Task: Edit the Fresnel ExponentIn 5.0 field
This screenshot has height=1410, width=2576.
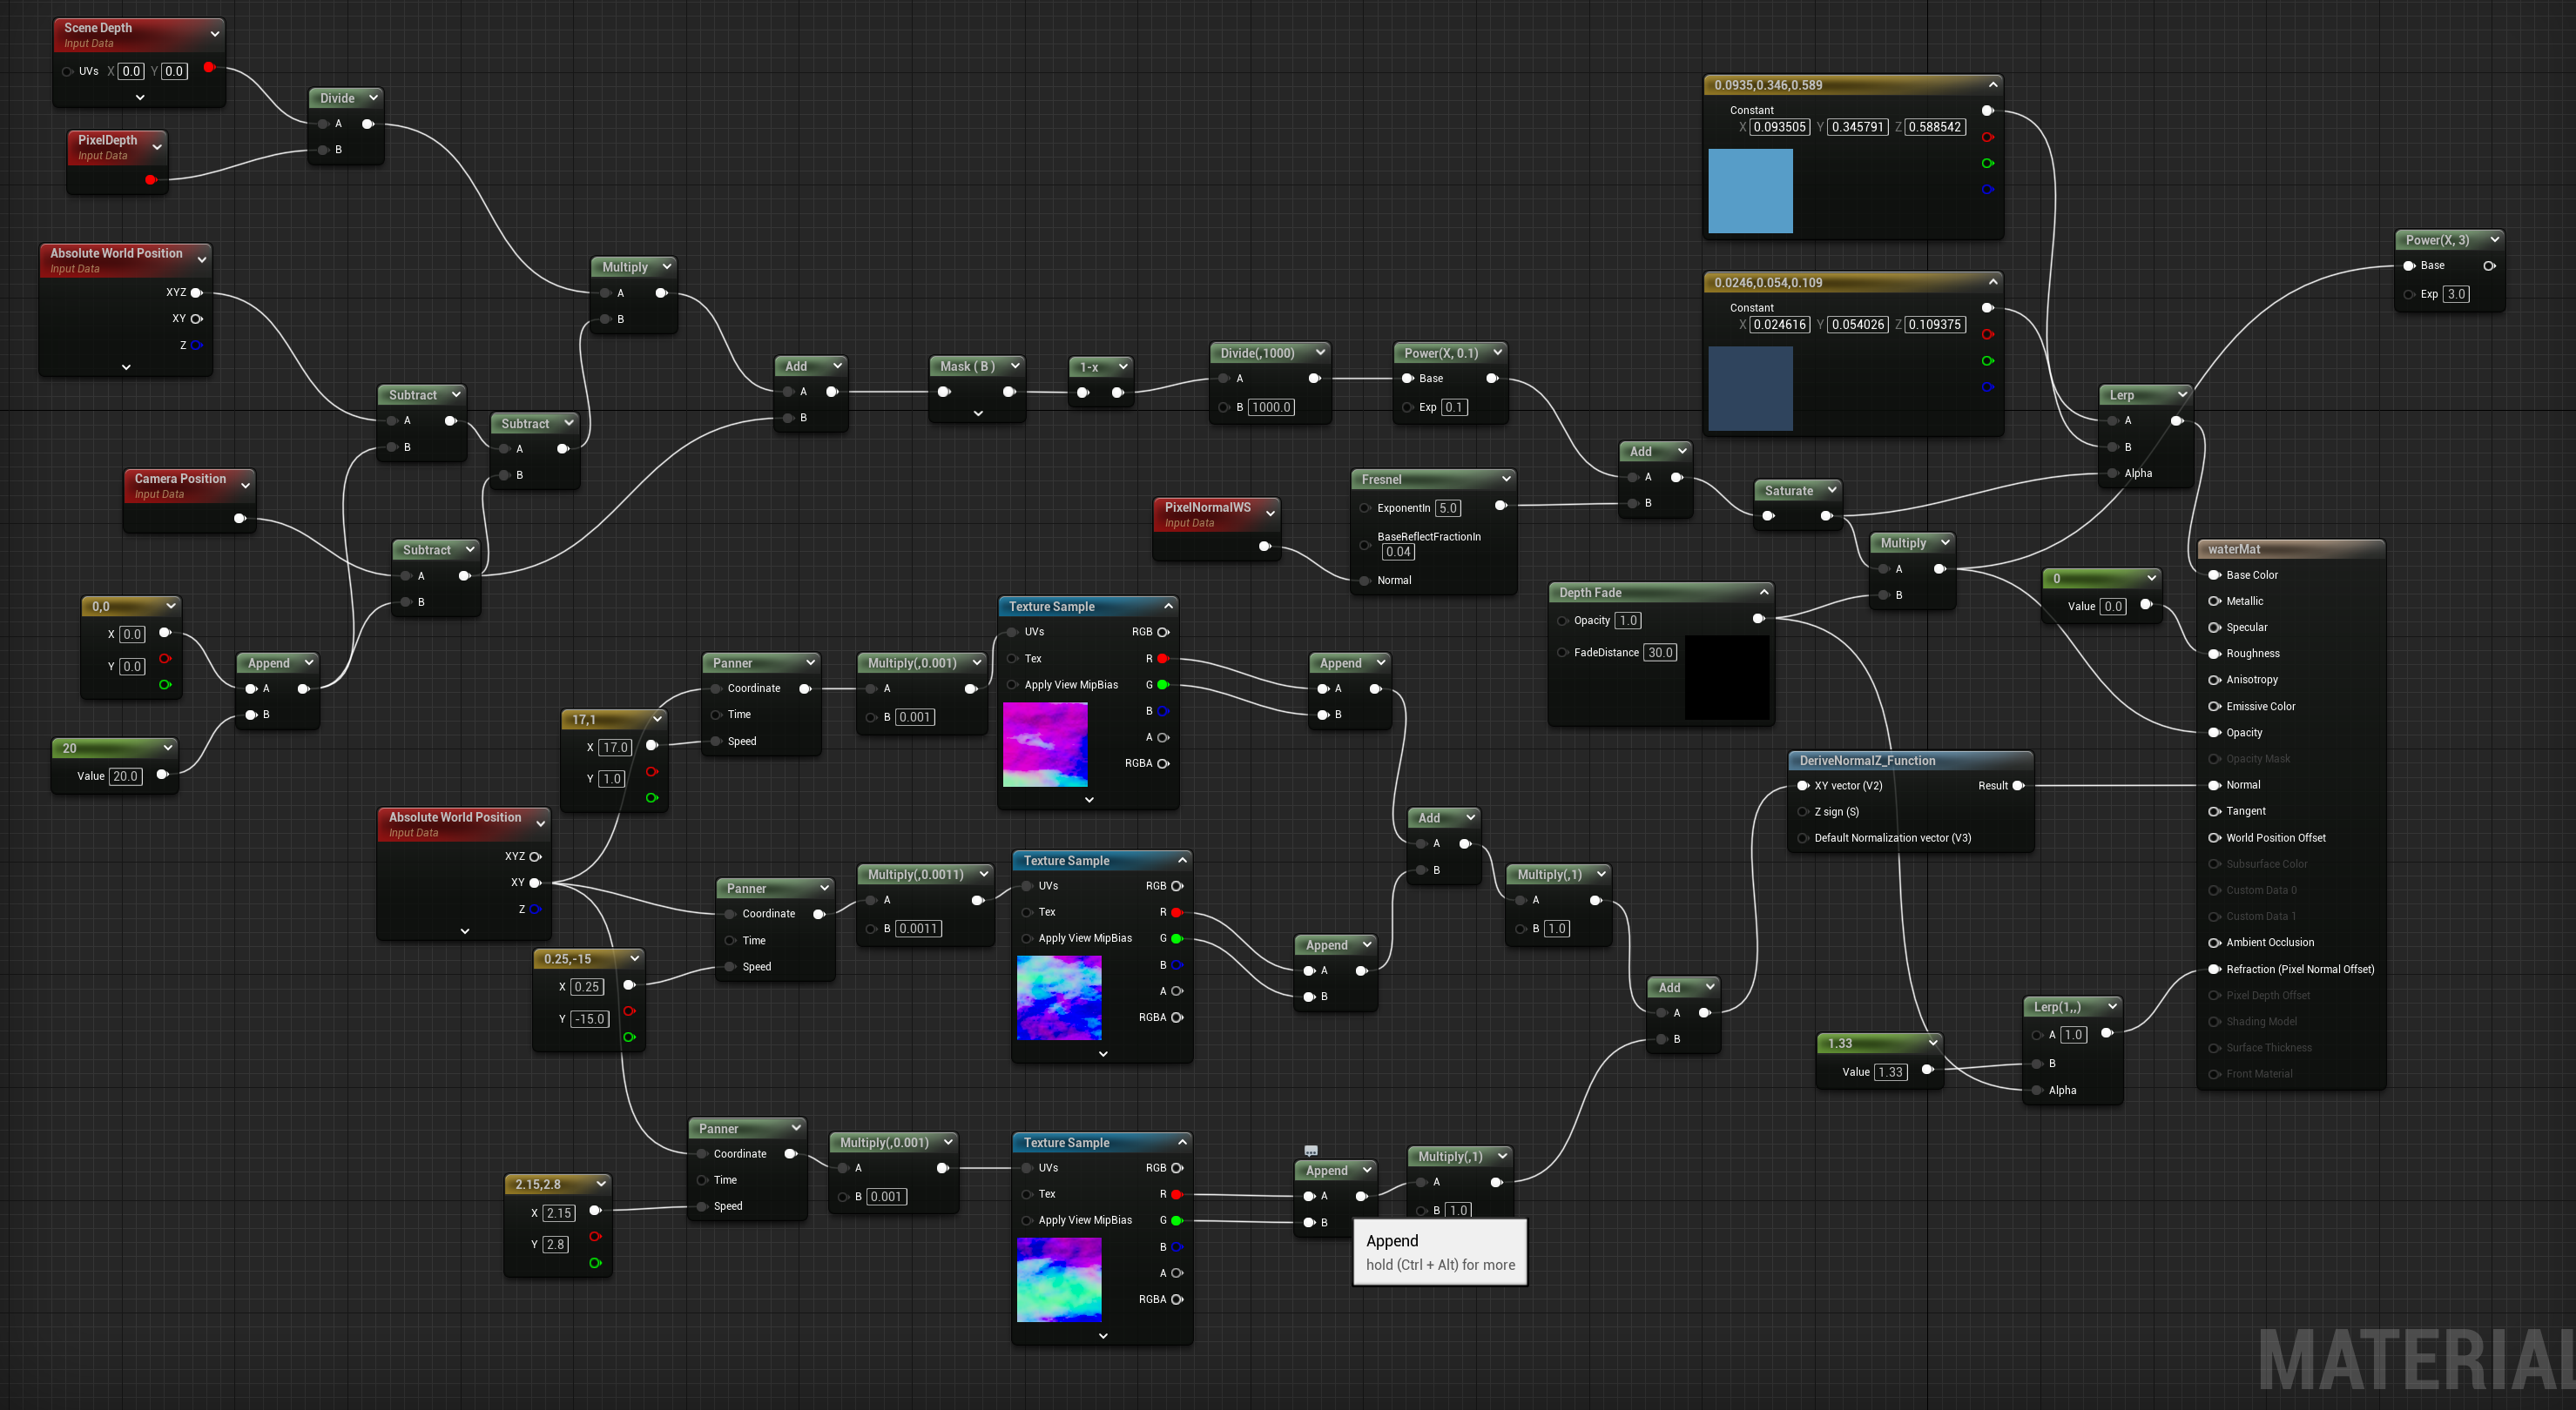Action: (x=1448, y=507)
